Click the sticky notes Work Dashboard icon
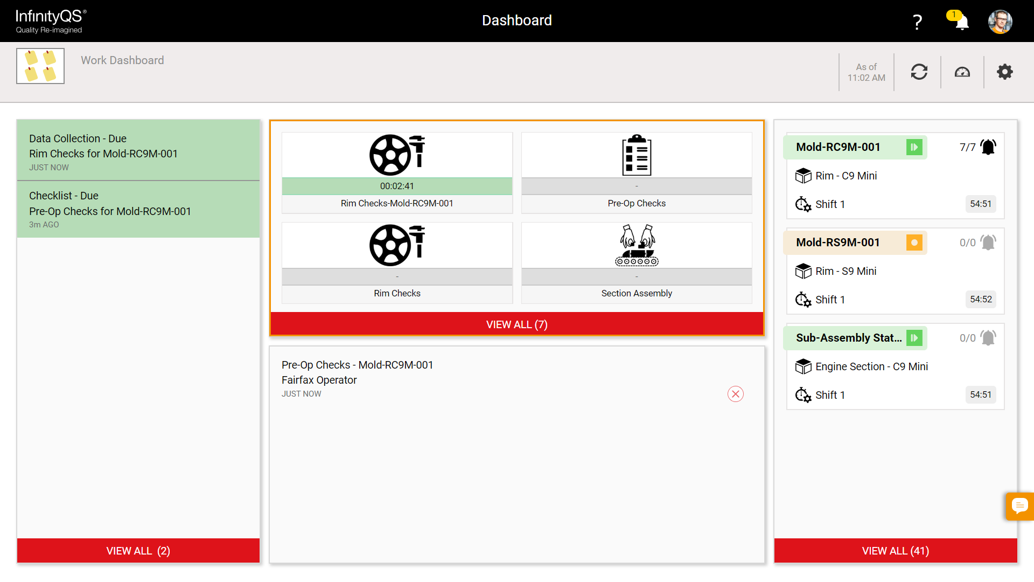The width and height of the screenshot is (1034, 582). click(x=40, y=66)
